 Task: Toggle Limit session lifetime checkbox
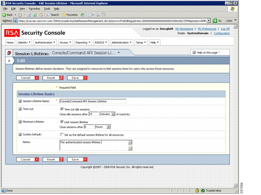(62, 122)
